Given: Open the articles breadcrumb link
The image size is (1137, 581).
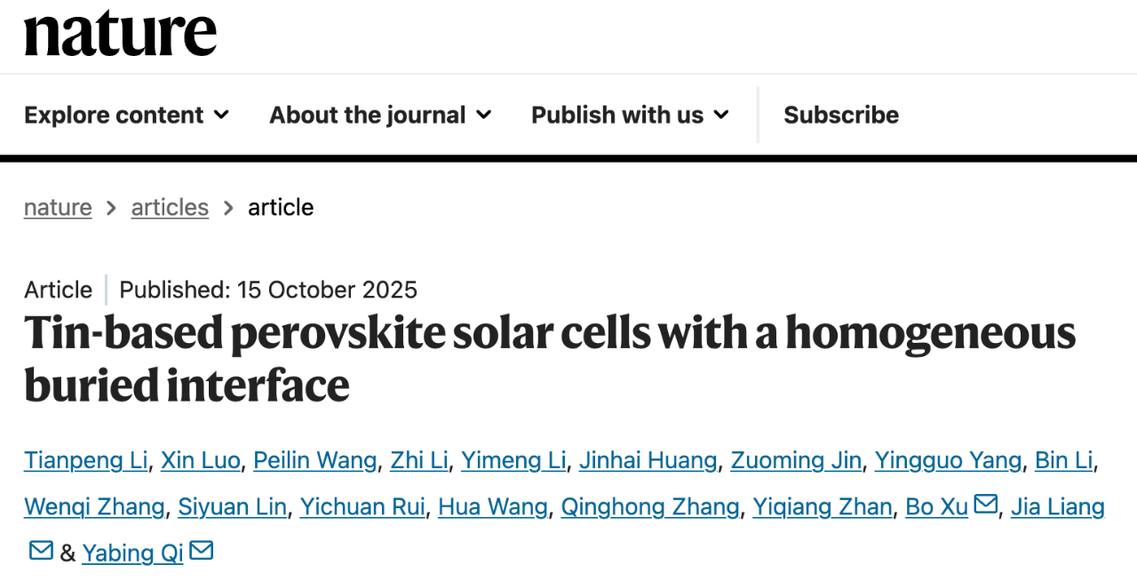Looking at the screenshot, I should click(170, 207).
